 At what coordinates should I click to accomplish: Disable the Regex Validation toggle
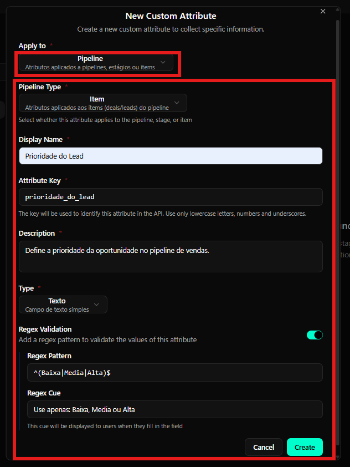(x=315, y=335)
